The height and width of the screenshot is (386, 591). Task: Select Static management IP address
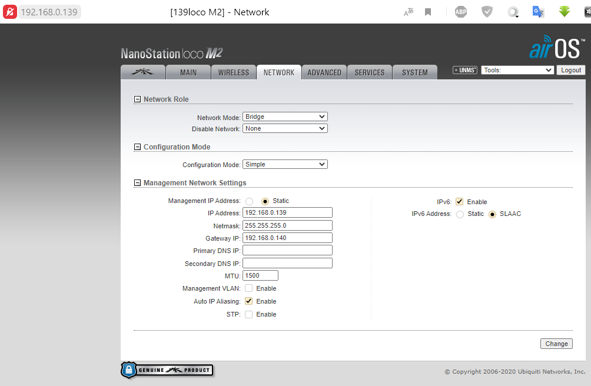click(x=265, y=201)
